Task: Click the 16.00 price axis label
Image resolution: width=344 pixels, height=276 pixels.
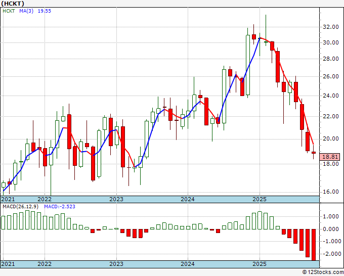Action: 331,192
